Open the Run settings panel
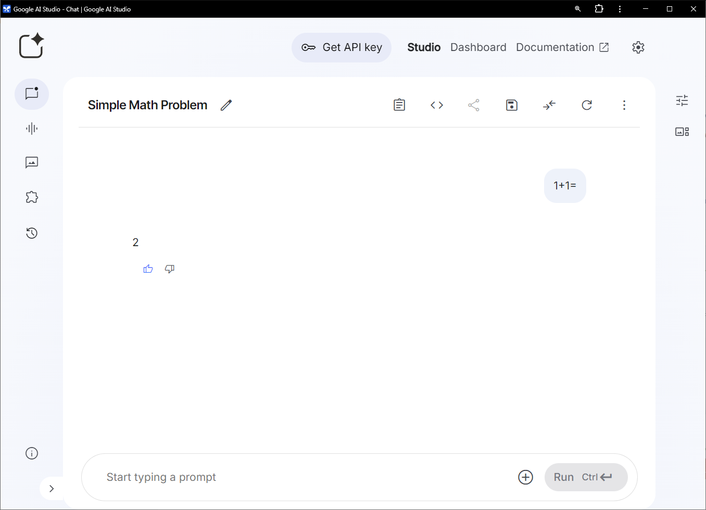The width and height of the screenshot is (706, 510). (682, 100)
